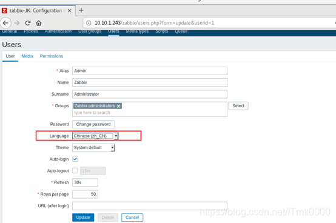The image size is (336, 223).
Task: Click the Users page heading
Action: 12,44
